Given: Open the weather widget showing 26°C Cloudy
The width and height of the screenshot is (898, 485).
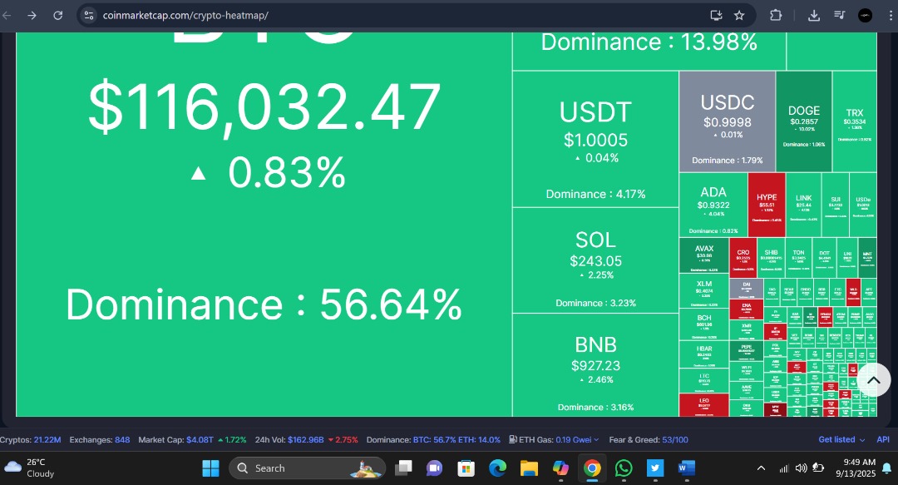Looking at the screenshot, I should 30,468.
